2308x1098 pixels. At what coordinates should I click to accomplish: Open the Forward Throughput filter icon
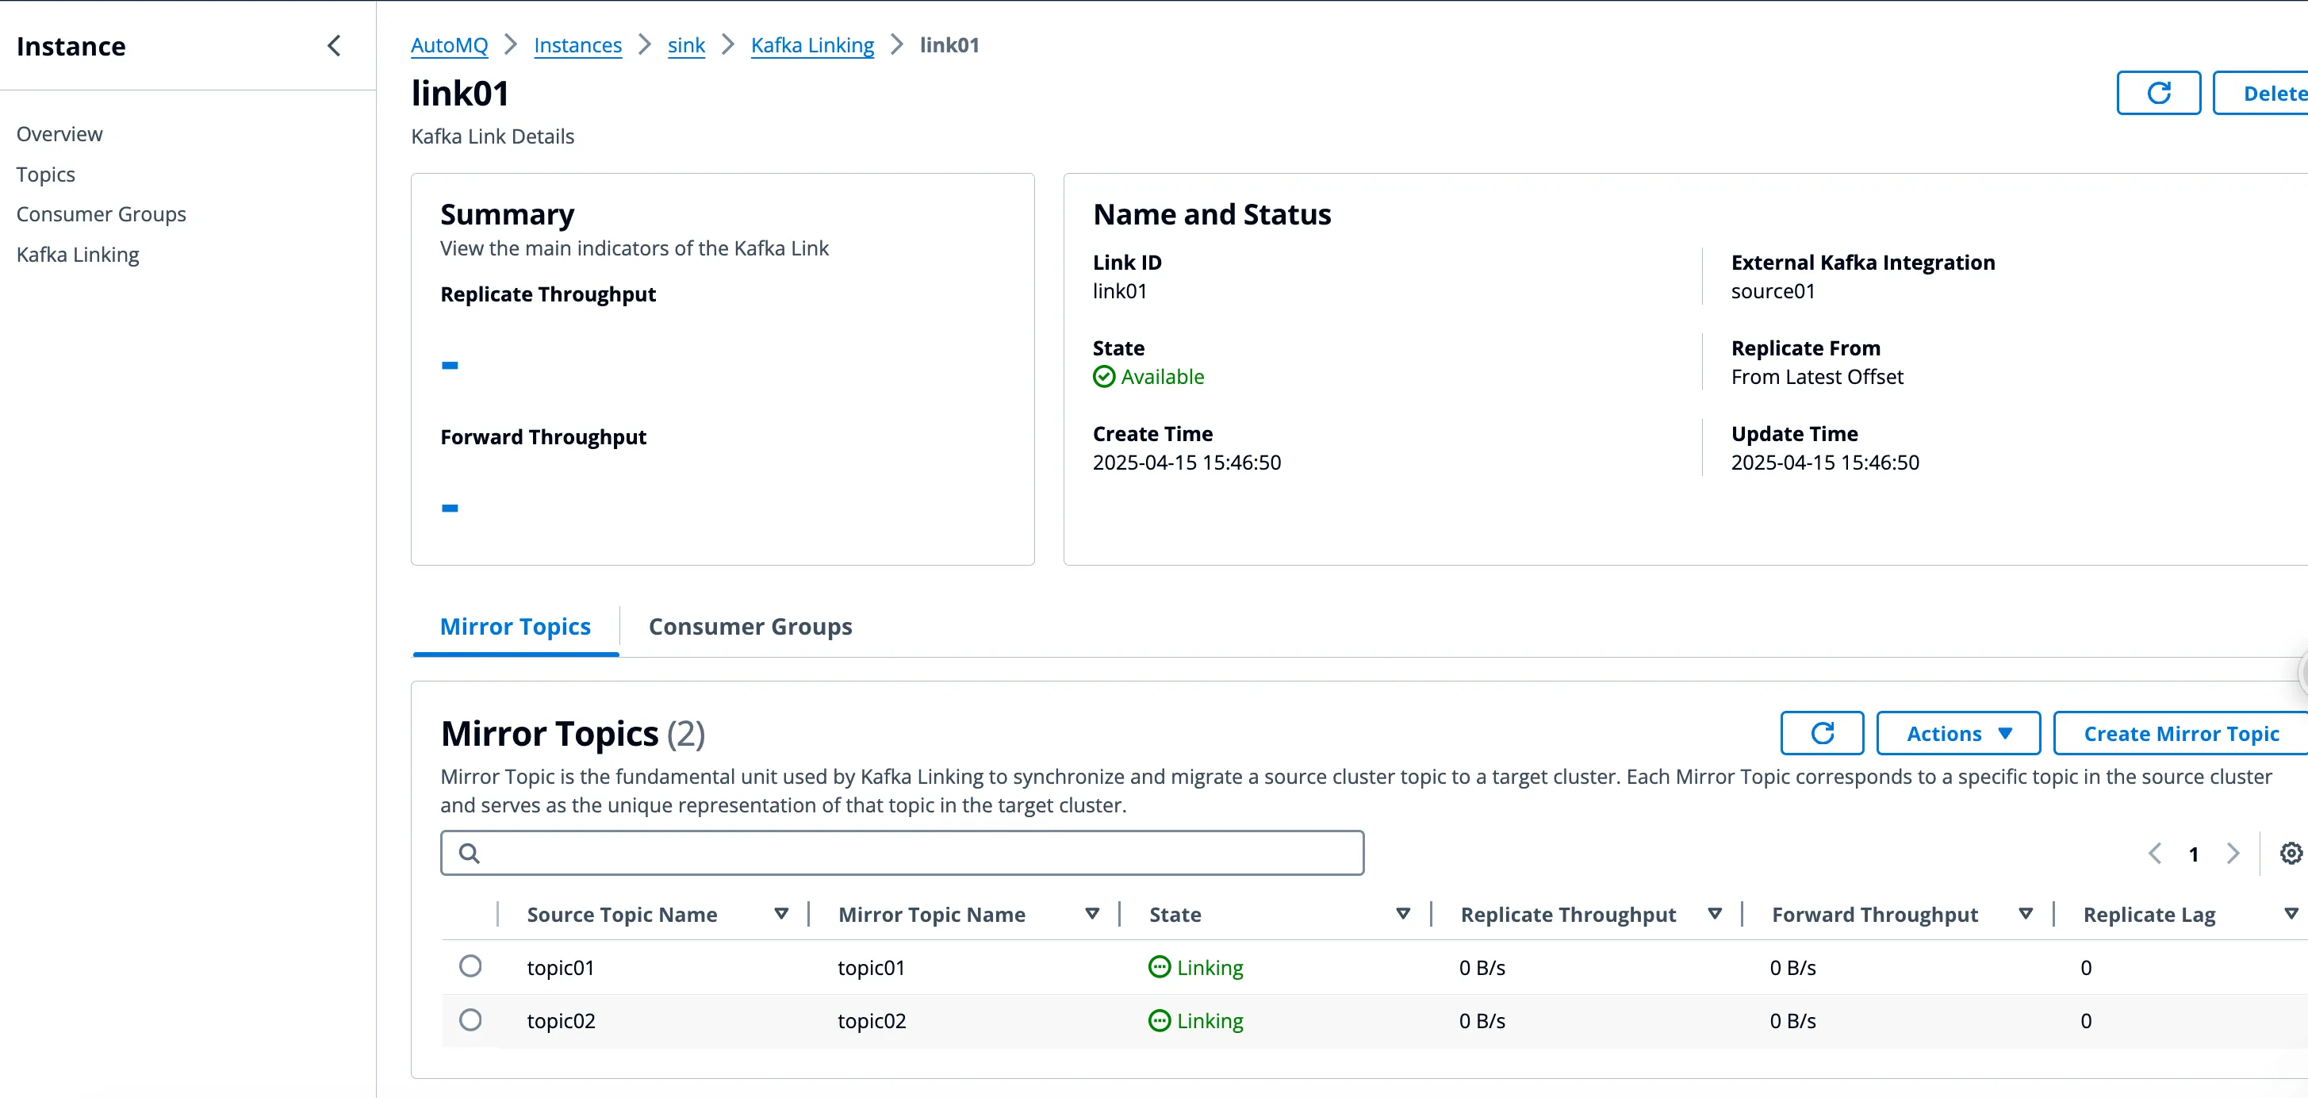(x=2026, y=913)
